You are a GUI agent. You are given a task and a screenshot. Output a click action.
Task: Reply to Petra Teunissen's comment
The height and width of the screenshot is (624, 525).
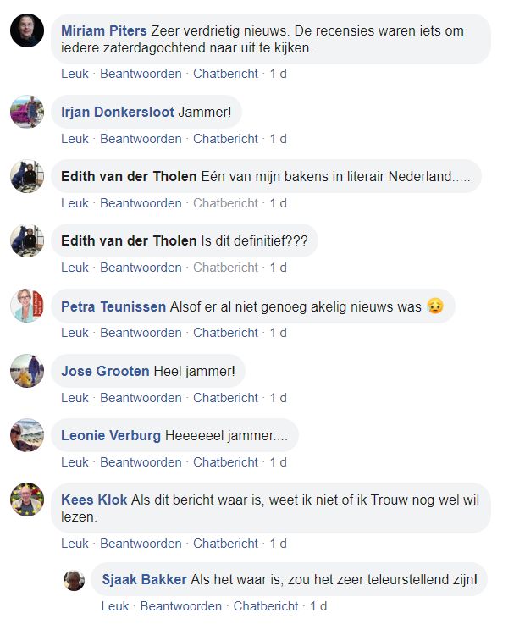(x=141, y=333)
